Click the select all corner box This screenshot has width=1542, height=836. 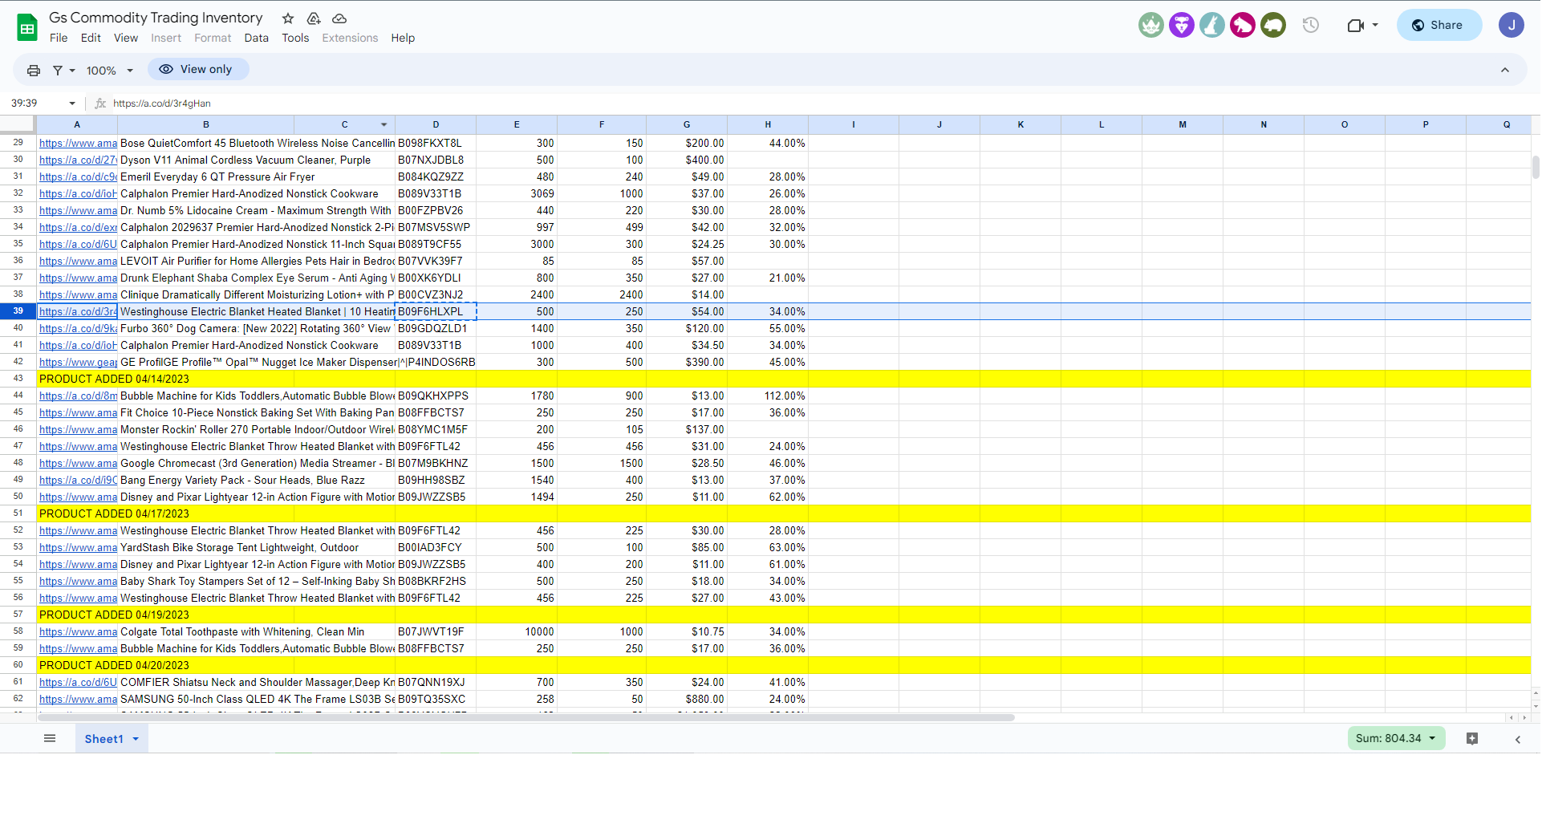[x=18, y=125]
